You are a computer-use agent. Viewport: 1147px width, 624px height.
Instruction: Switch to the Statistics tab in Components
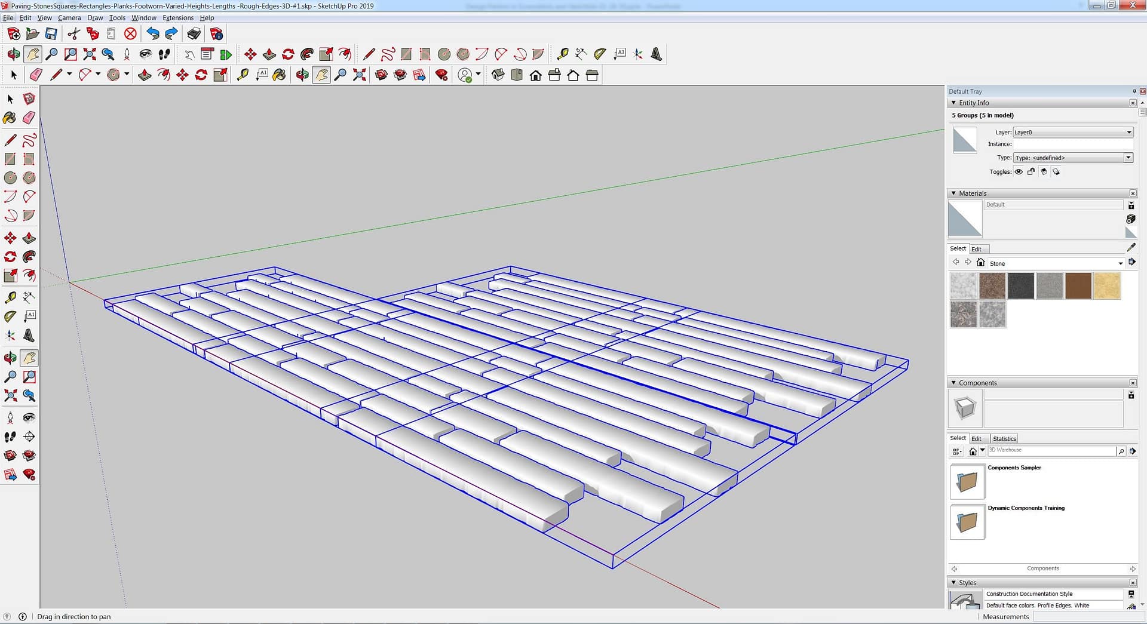(1004, 438)
